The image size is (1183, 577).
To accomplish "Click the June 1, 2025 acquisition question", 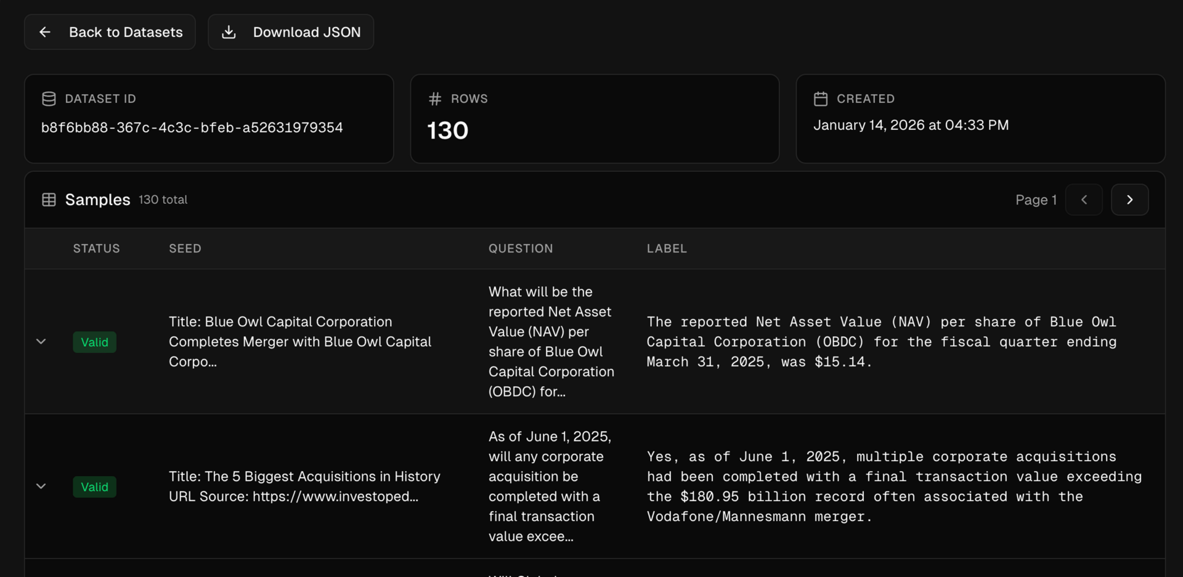I will 550,486.
